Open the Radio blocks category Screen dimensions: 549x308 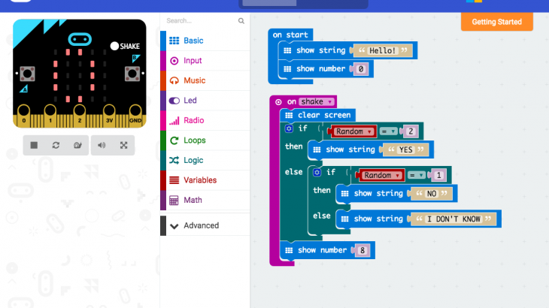click(205, 120)
